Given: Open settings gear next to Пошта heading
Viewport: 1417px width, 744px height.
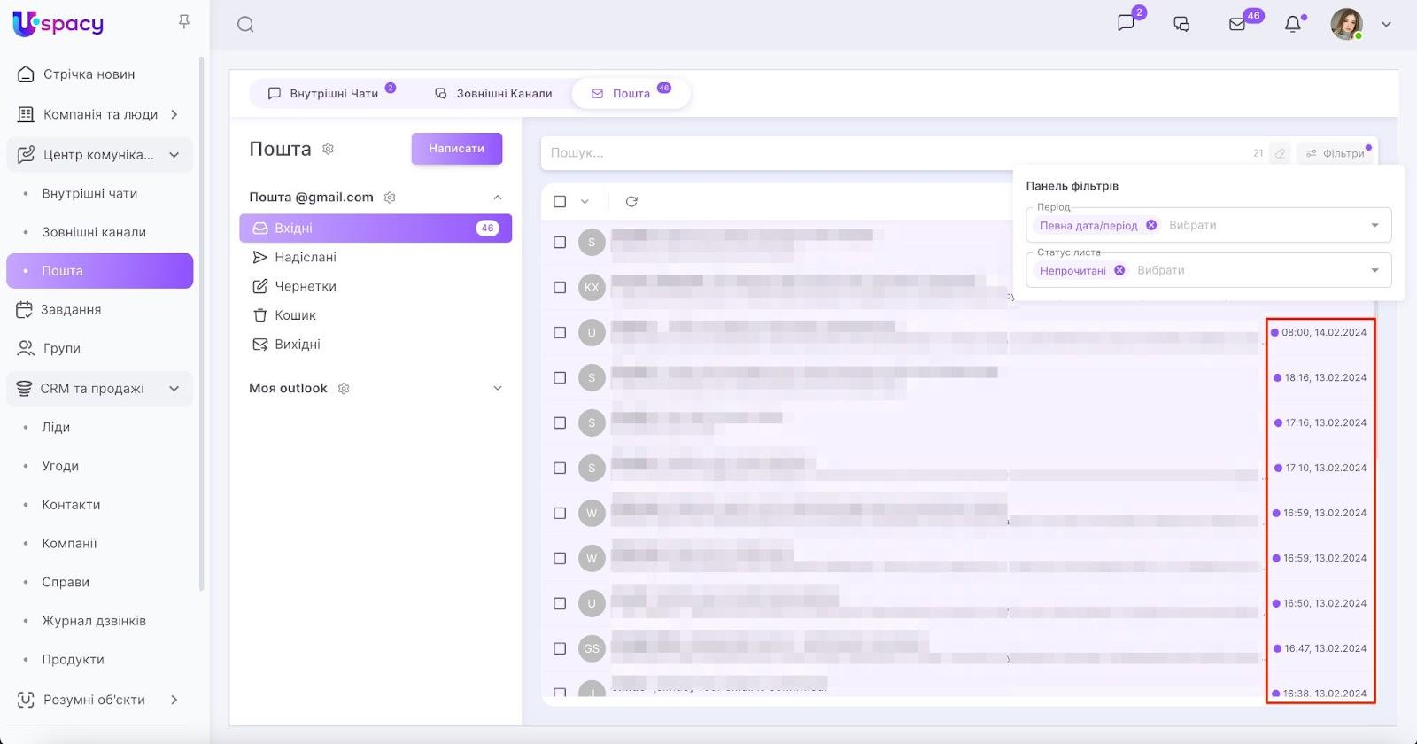Looking at the screenshot, I should (x=329, y=149).
